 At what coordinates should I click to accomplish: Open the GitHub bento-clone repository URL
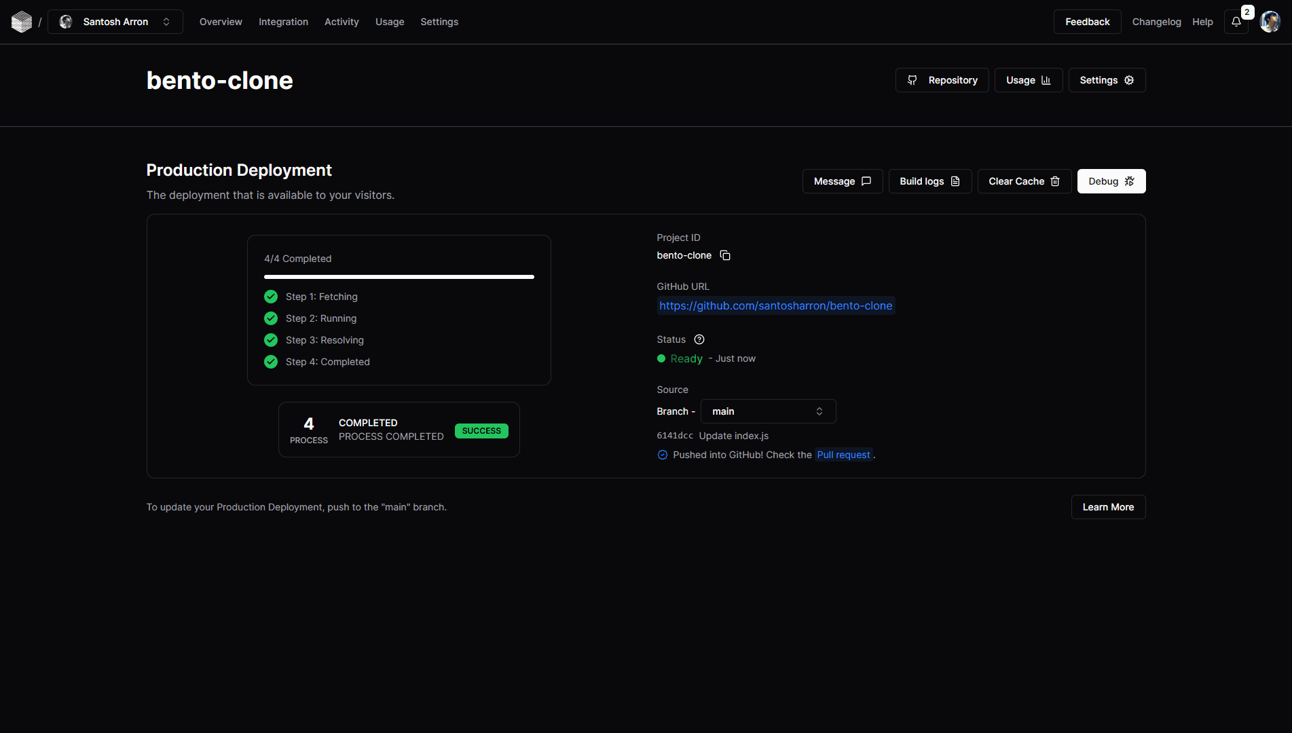(775, 305)
